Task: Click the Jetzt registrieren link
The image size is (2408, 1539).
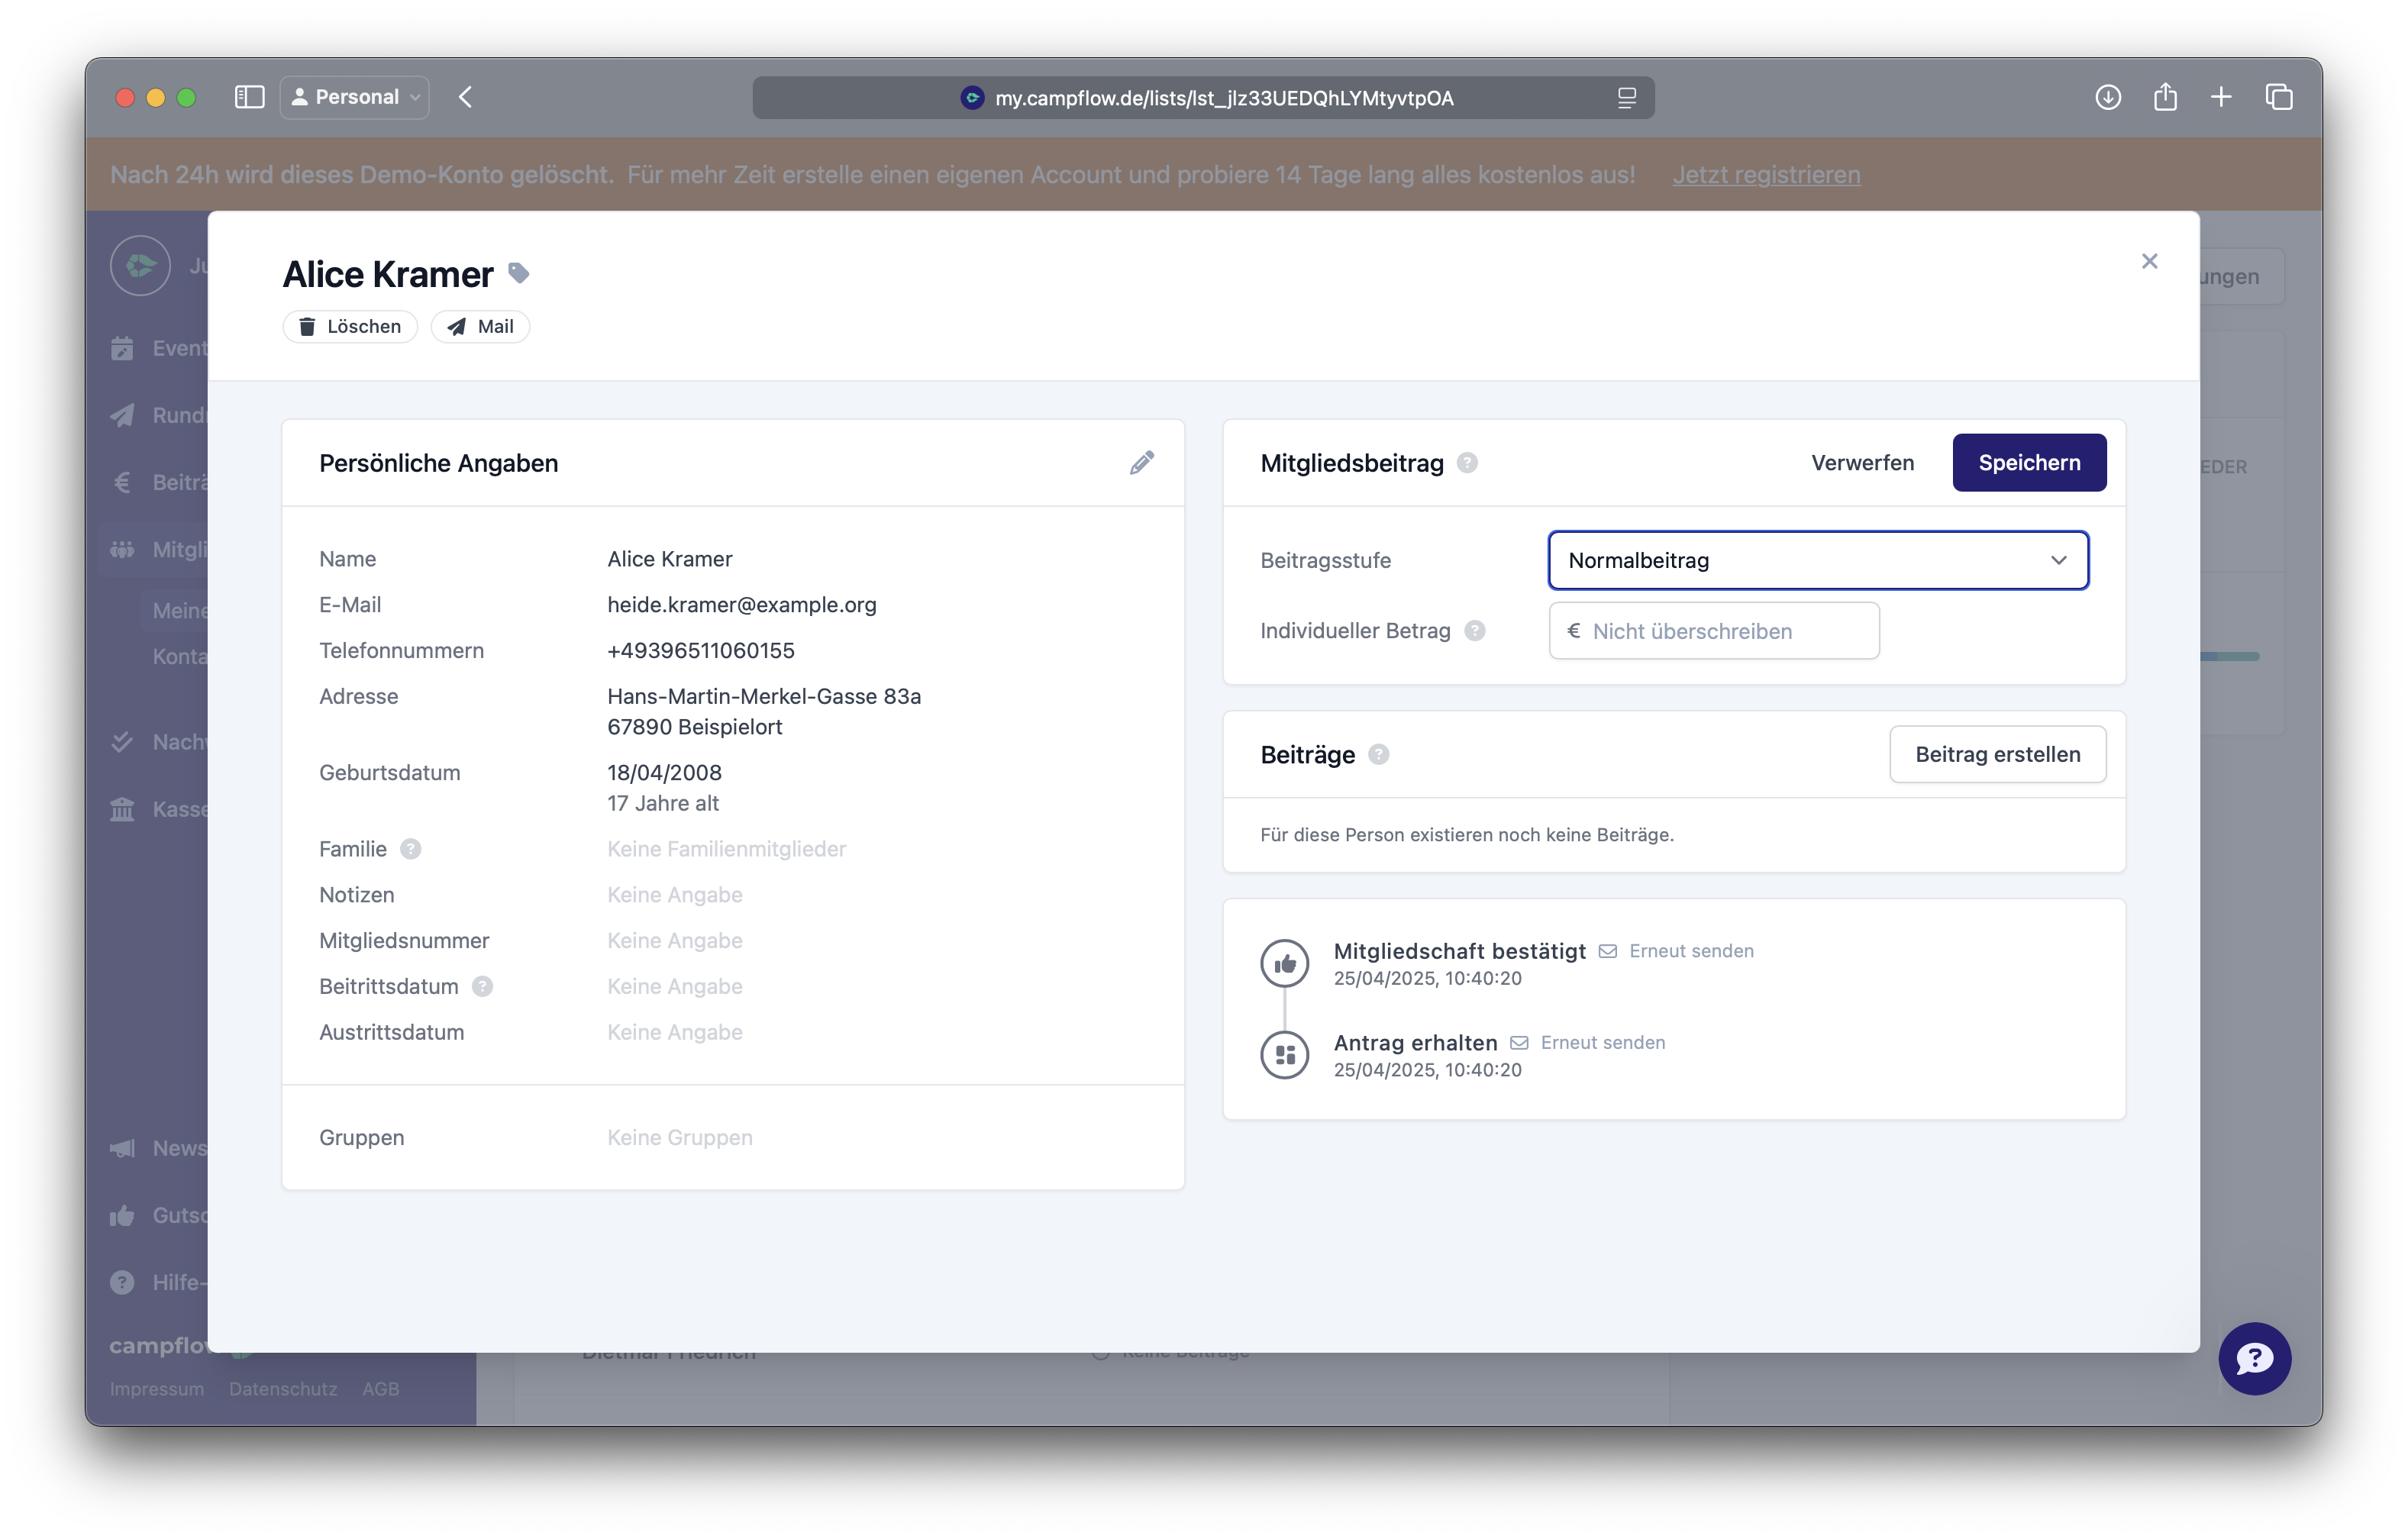Action: click(x=1766, y=175)
